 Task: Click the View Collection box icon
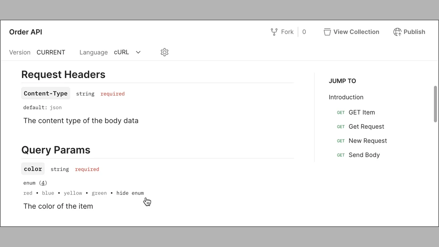[327, 32]
